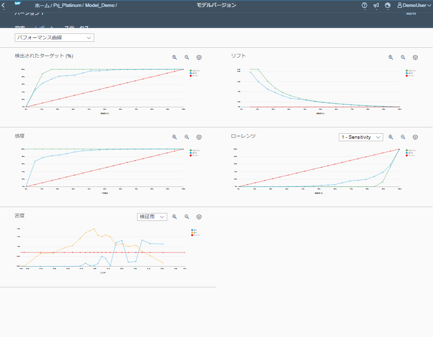
Task: Click the モデルバージョン page title
Action: pyautogui.click(x=216, y=5)
